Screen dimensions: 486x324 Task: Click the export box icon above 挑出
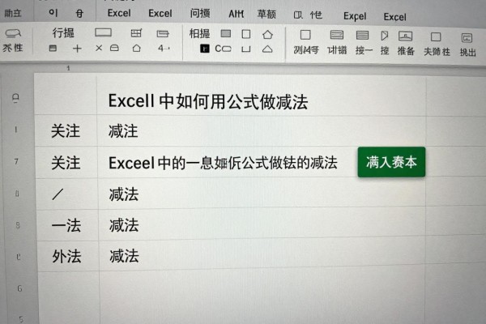[467, 38]
